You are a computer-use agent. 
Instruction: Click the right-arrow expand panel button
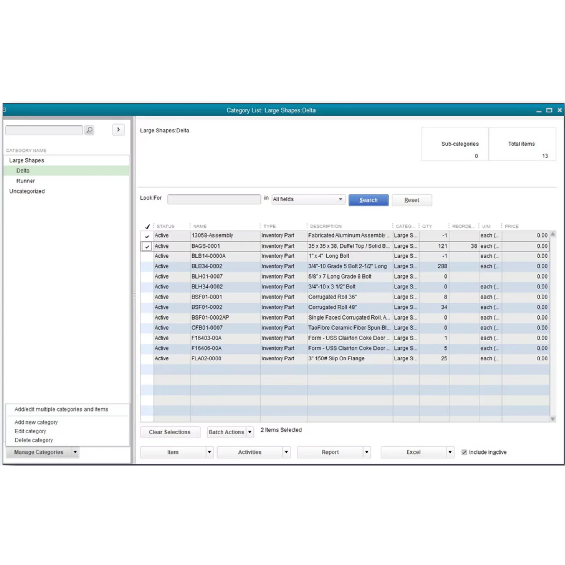[118, 130]
